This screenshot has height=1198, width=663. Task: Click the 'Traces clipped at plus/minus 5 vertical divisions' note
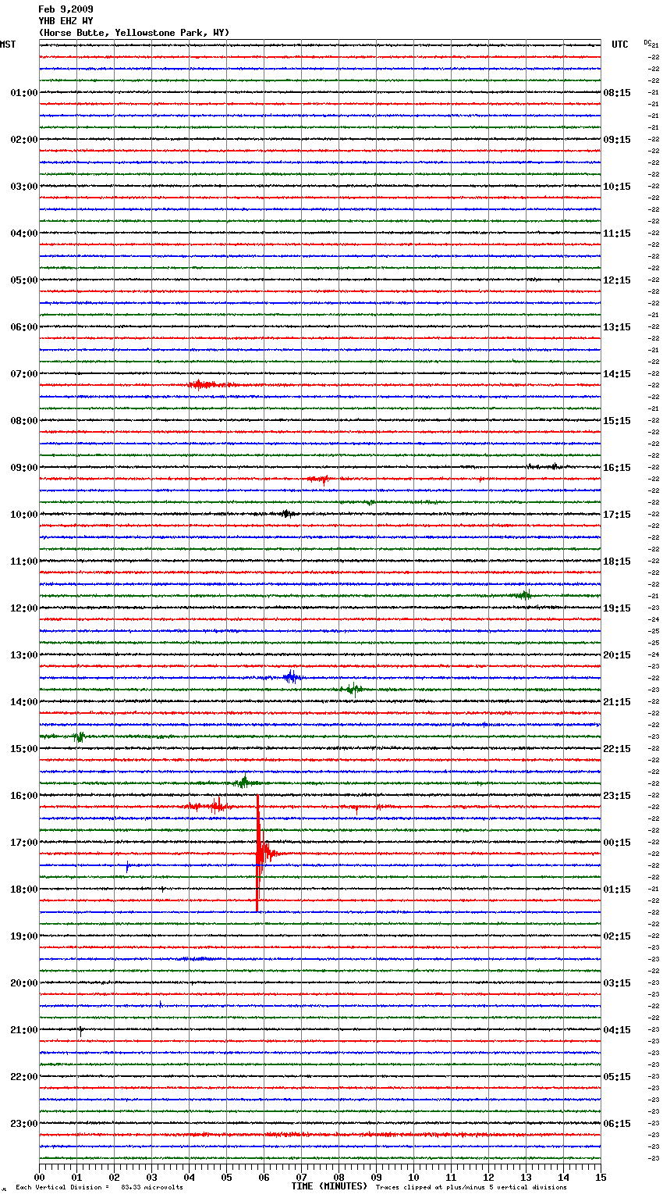(471, 1187)
